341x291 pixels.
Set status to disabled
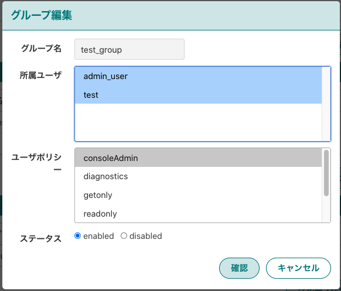pos(124,236)
